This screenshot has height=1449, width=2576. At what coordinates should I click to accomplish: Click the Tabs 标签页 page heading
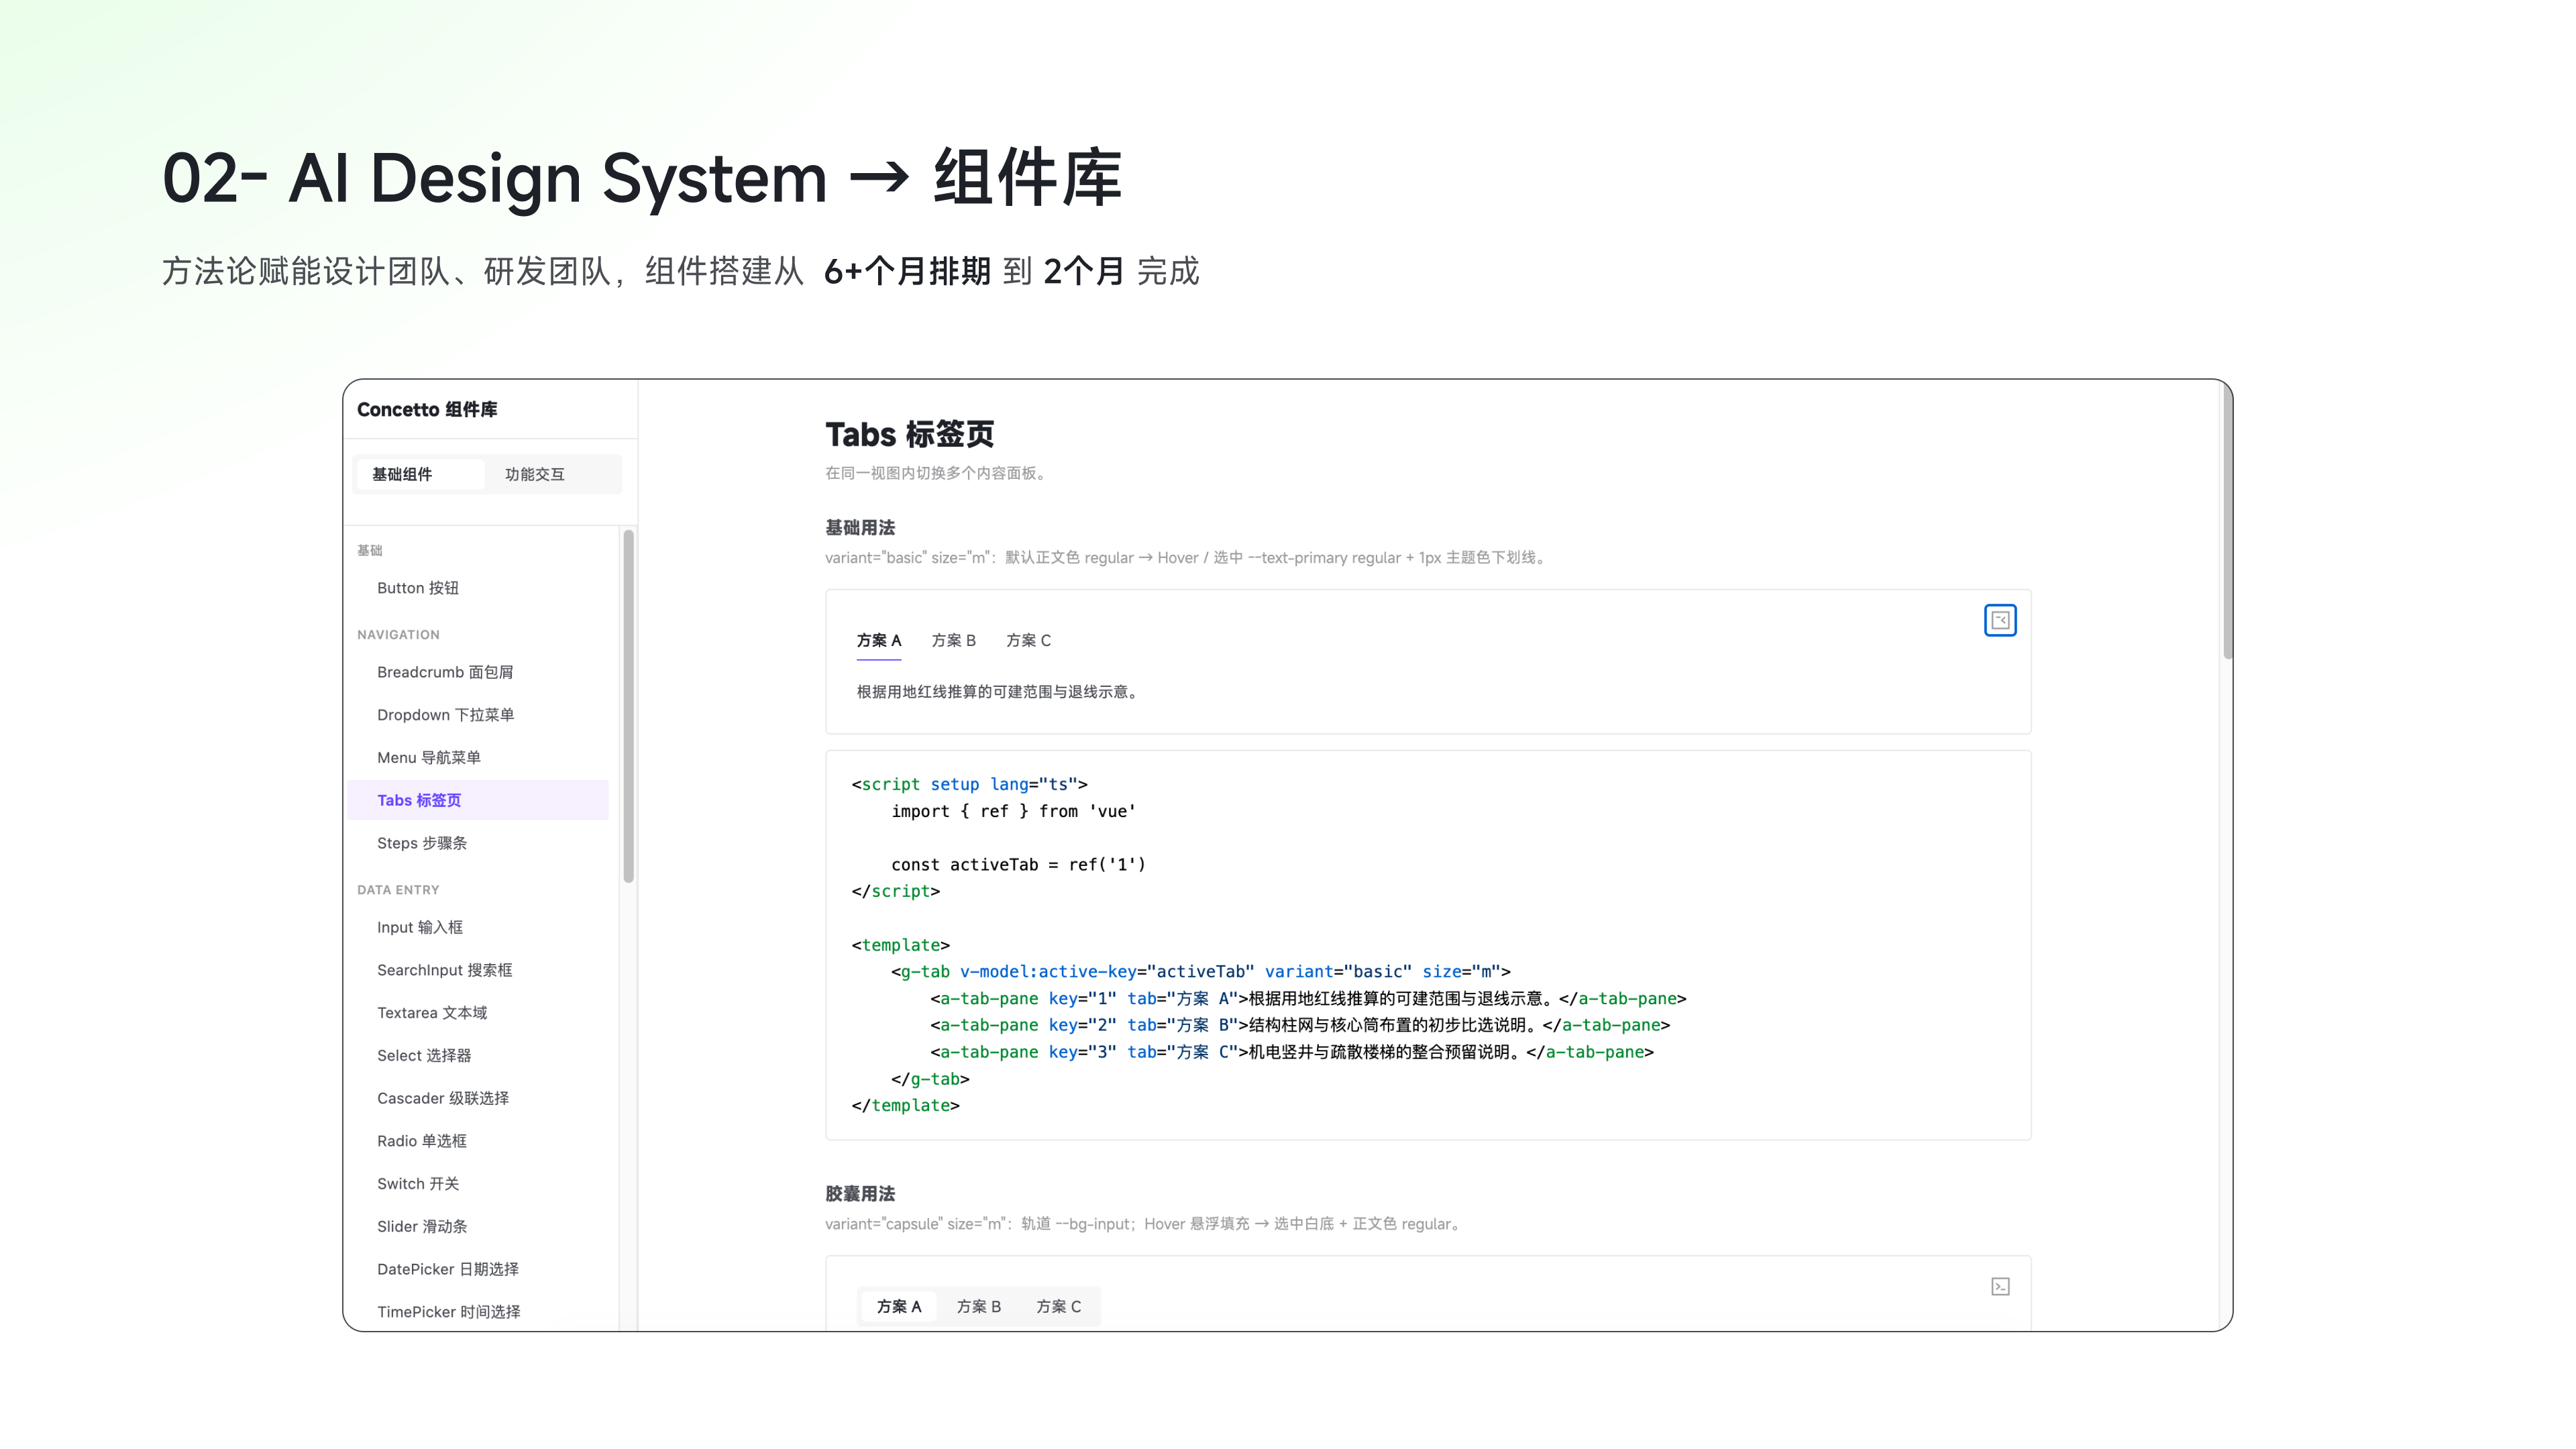(909, 434)
